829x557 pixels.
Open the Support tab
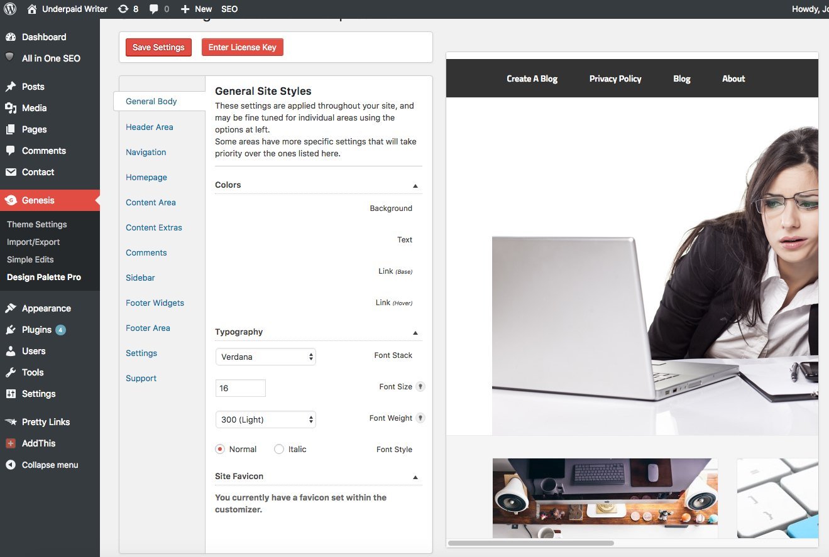(141, 378)
